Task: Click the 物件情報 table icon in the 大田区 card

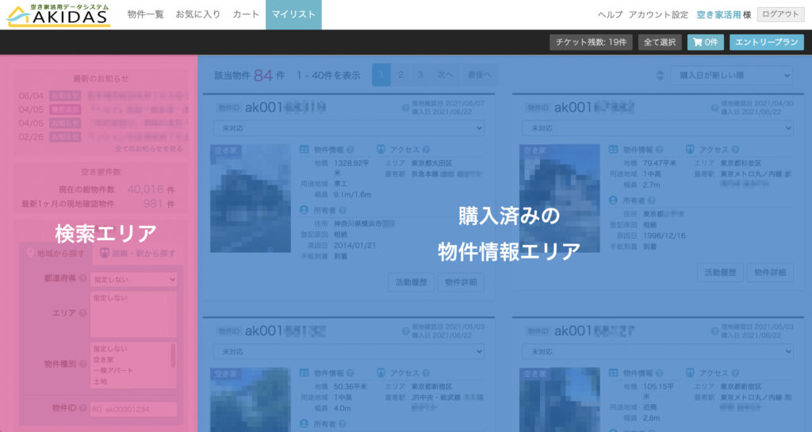Action: tap(304, 150)
